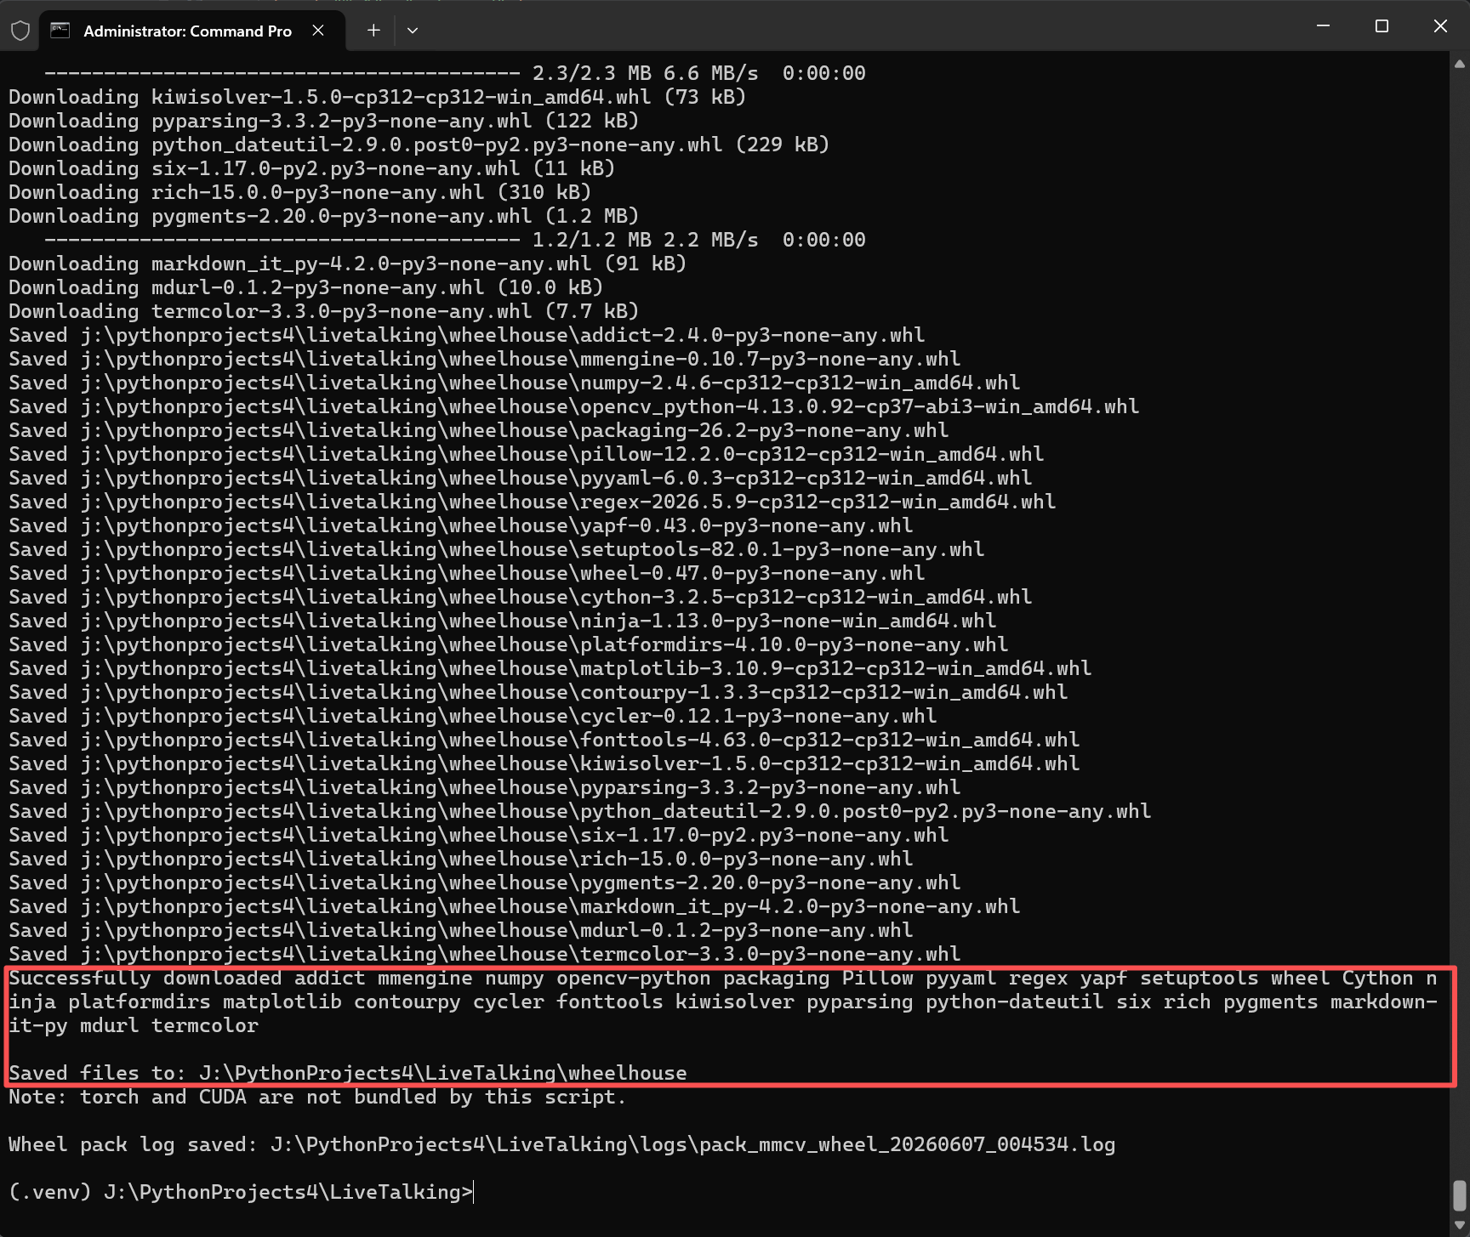The height and width of the screenshot is (1237, 1470).
Task: Click Downloading pyparsing-3.3.2 line
Action: click(323, 121)
